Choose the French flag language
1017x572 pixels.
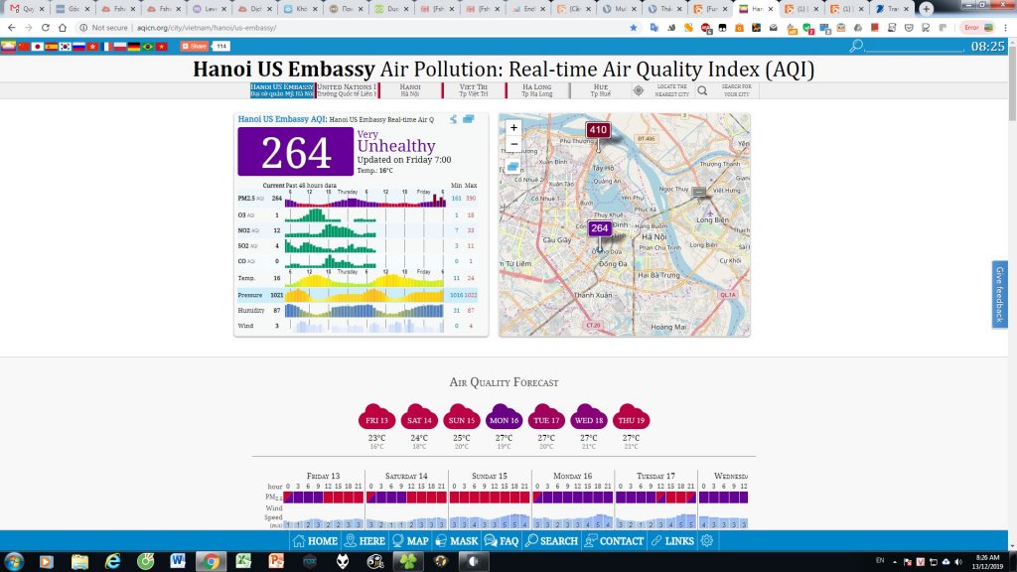[x=106, y=46]
